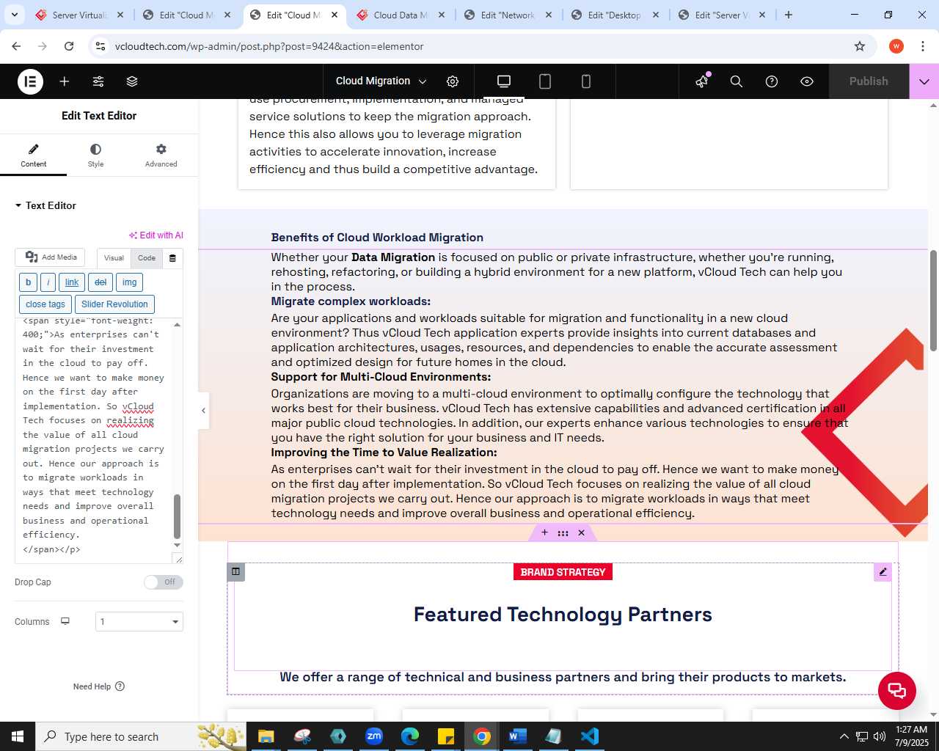Screen dimensions: 939x751
Task: Open the Structure layers icon
Action: 132,81
